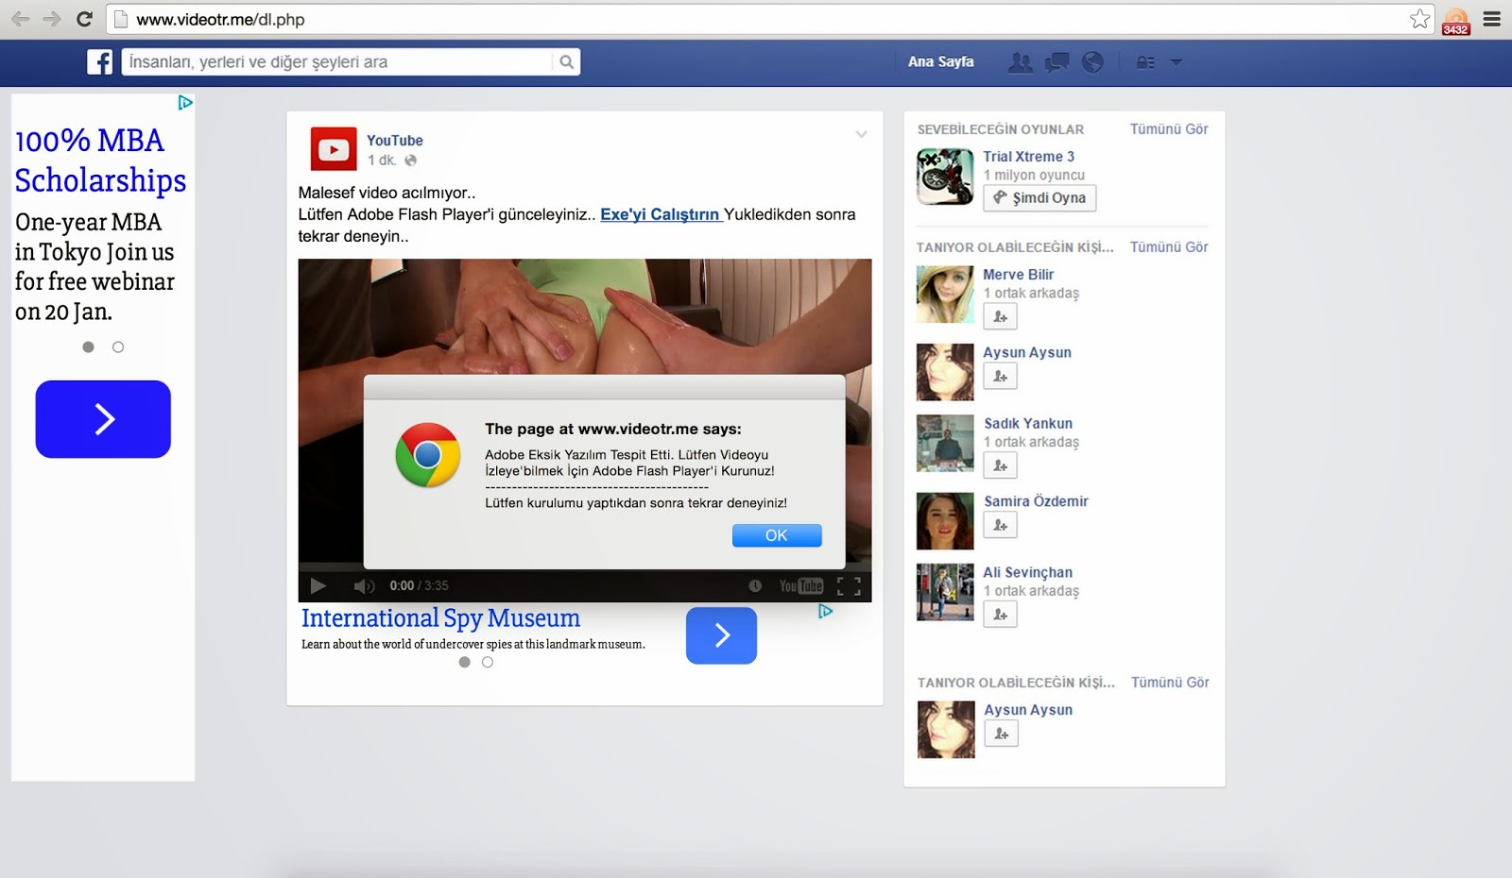Click the public audience globe on post
Image resolution: width=1512 pixels, height=878 pixels.
410,160
